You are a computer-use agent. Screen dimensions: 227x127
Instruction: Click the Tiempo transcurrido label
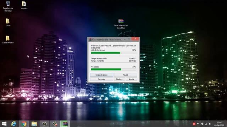[99, 59]
